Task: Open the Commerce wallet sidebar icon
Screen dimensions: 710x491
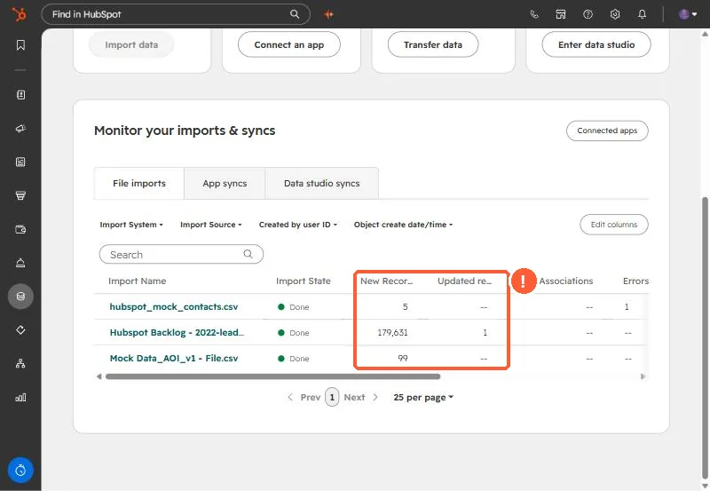Action: coord(20,229)
